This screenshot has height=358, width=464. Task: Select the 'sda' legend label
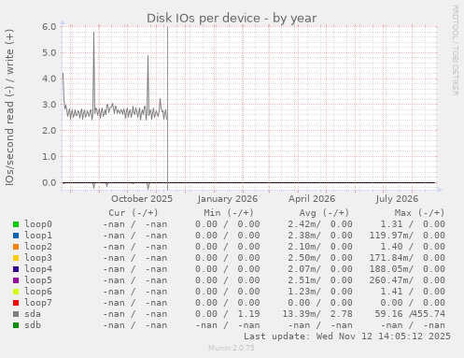33,314
